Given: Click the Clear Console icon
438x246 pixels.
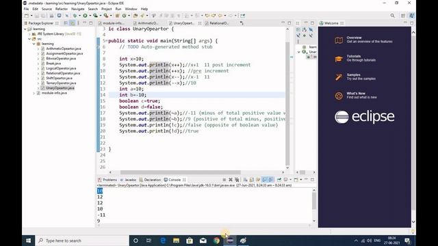Looking at the screenshot, I should pyautogui.click(x=246, y=180).
